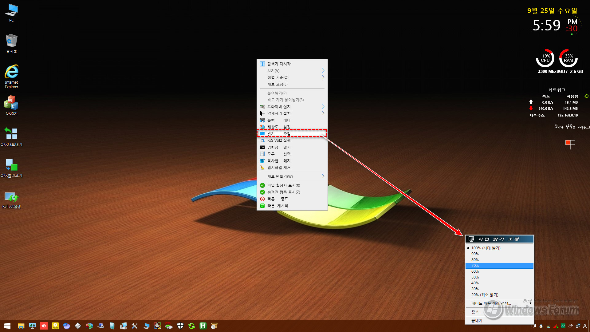Click the 33% RAM gauge widget
590x332 pixels.
(x=568, y=58)
